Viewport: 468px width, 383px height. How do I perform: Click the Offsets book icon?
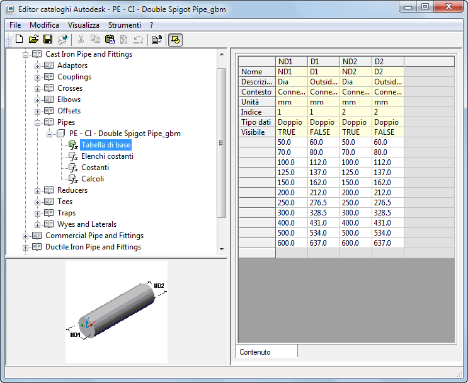click(49, 111)
